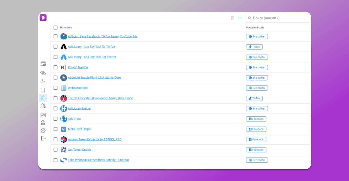Select the extensions puzzle sidebar icon
349x181 pixels.
43,98
